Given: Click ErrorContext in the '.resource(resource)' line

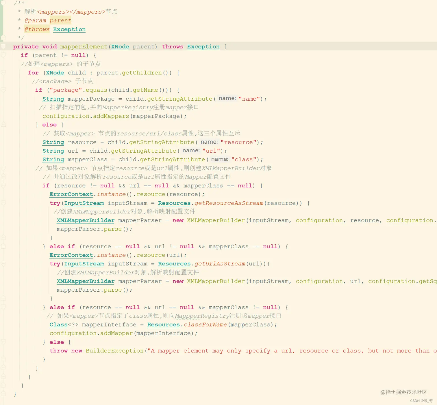Looking at the screenshot, I should (71, 194).
